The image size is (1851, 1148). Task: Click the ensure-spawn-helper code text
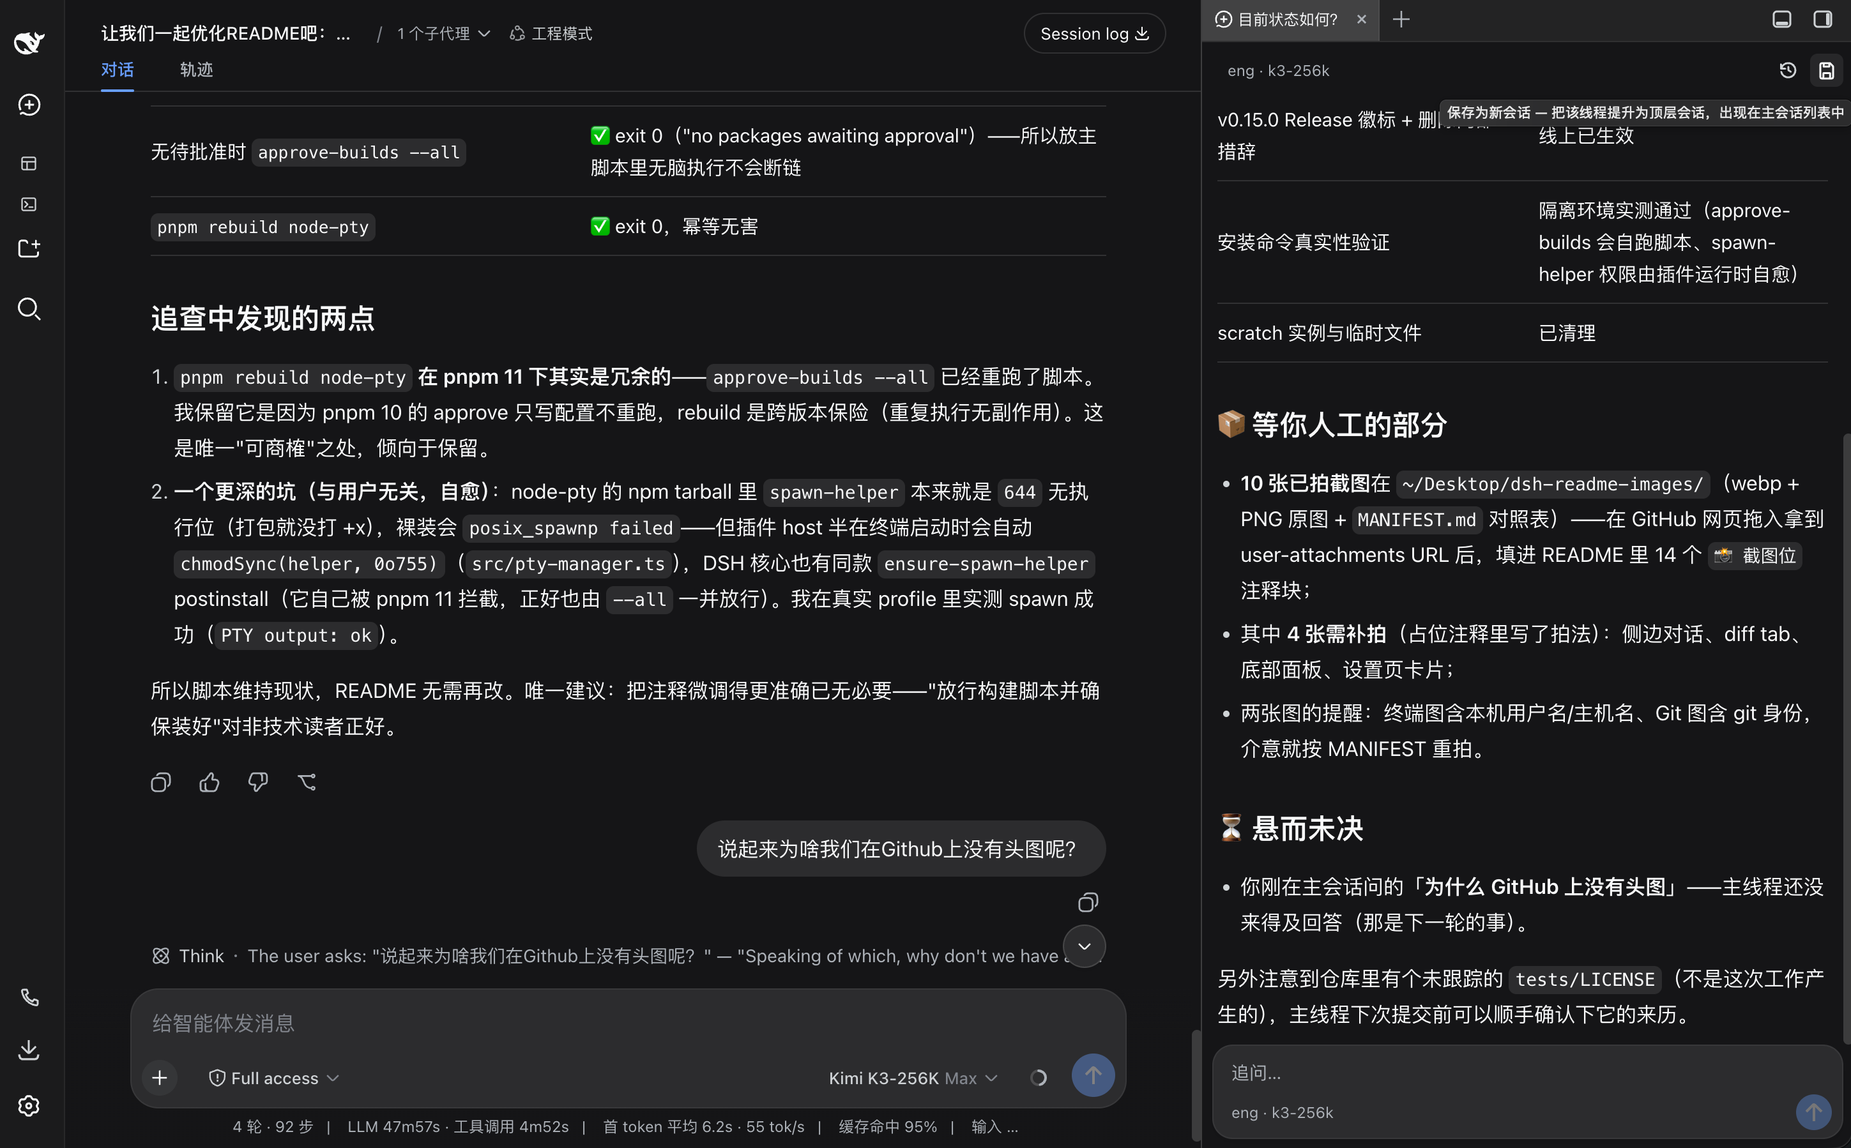click(986, 563)
